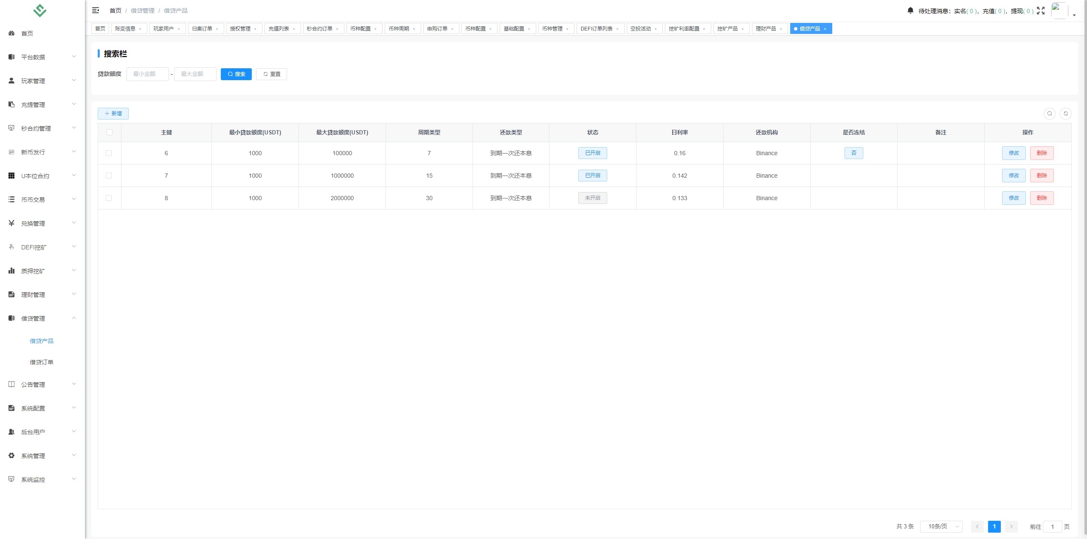Screen dimensions: 1087x539
Task: Go to next page arrow
Action: [x=1011, y=527]
